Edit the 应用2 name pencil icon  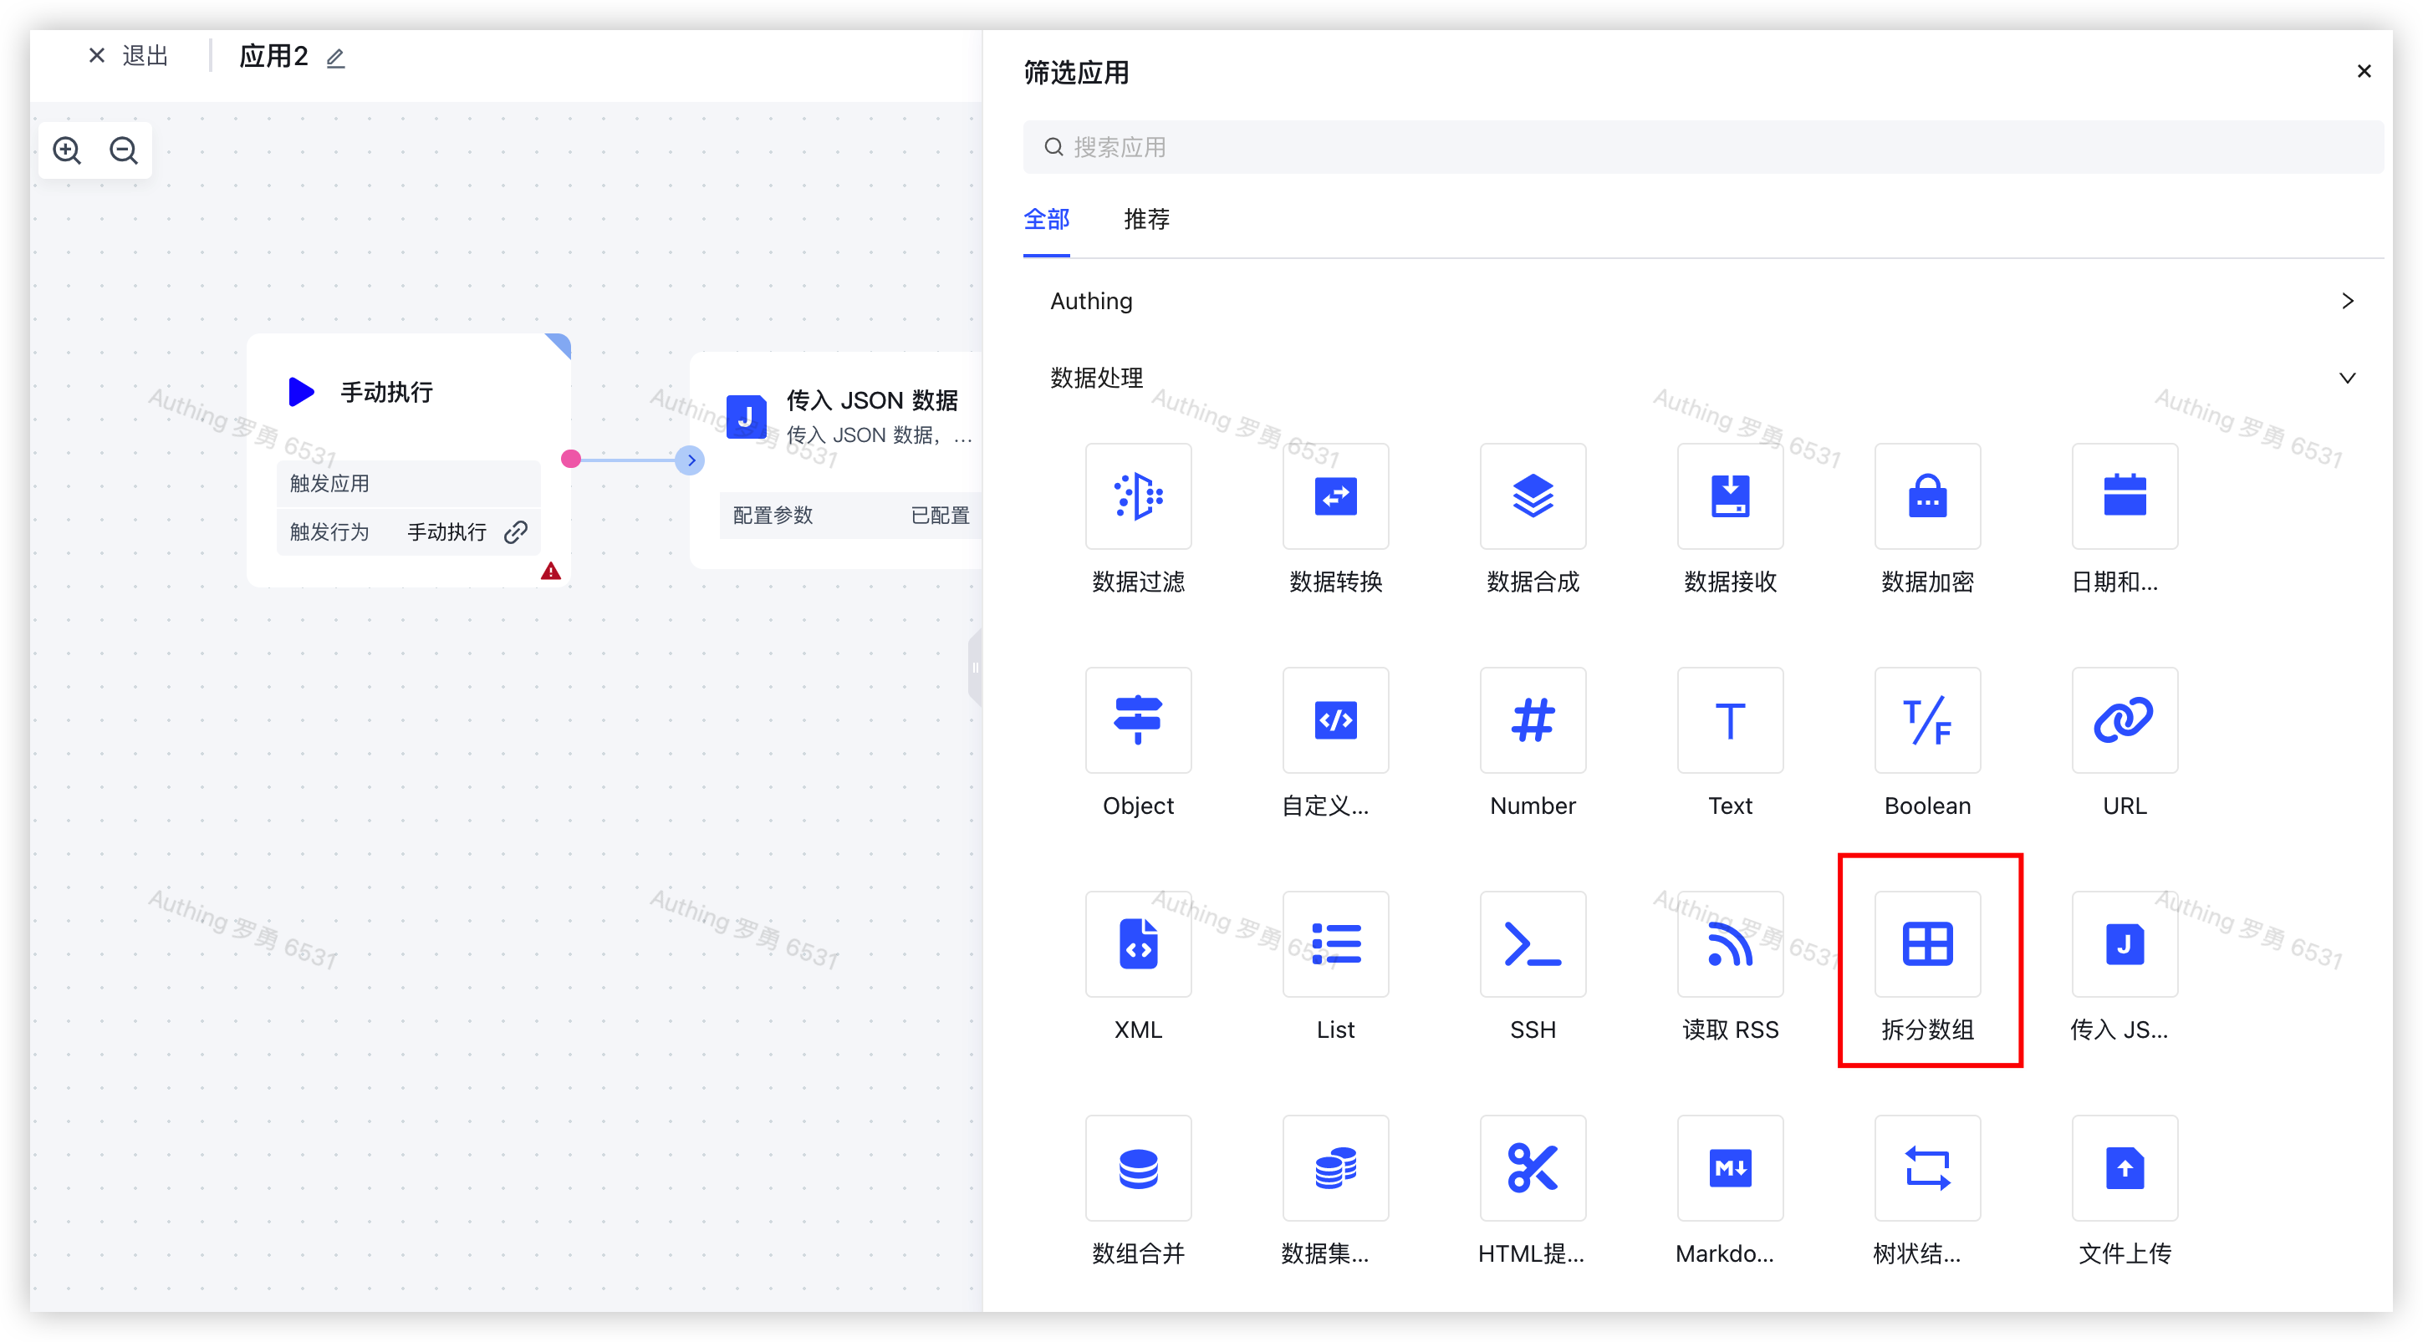(334, 58)
